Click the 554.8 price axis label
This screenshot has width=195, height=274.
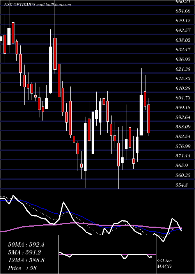(x=182, y=185)
